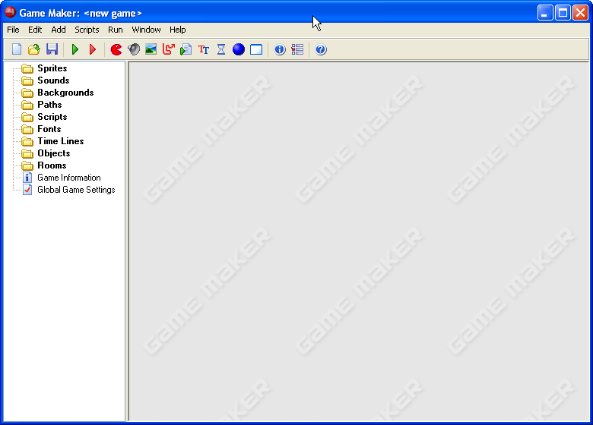Minimize the Game Maker window
This screenshot has height=425, width=593.
coord(545,13)
